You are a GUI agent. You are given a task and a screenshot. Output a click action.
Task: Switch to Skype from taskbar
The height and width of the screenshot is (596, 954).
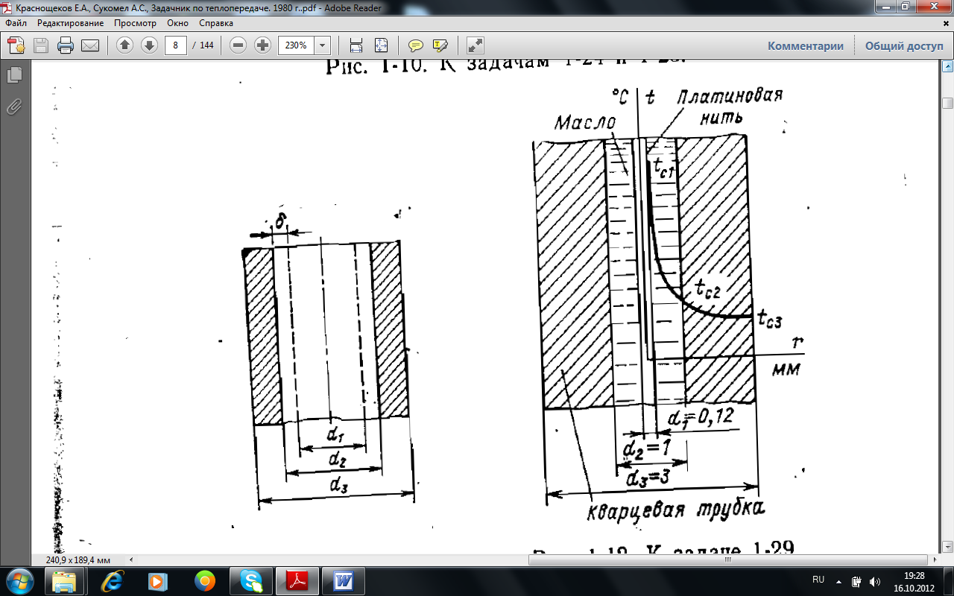[x=251, y=580]
